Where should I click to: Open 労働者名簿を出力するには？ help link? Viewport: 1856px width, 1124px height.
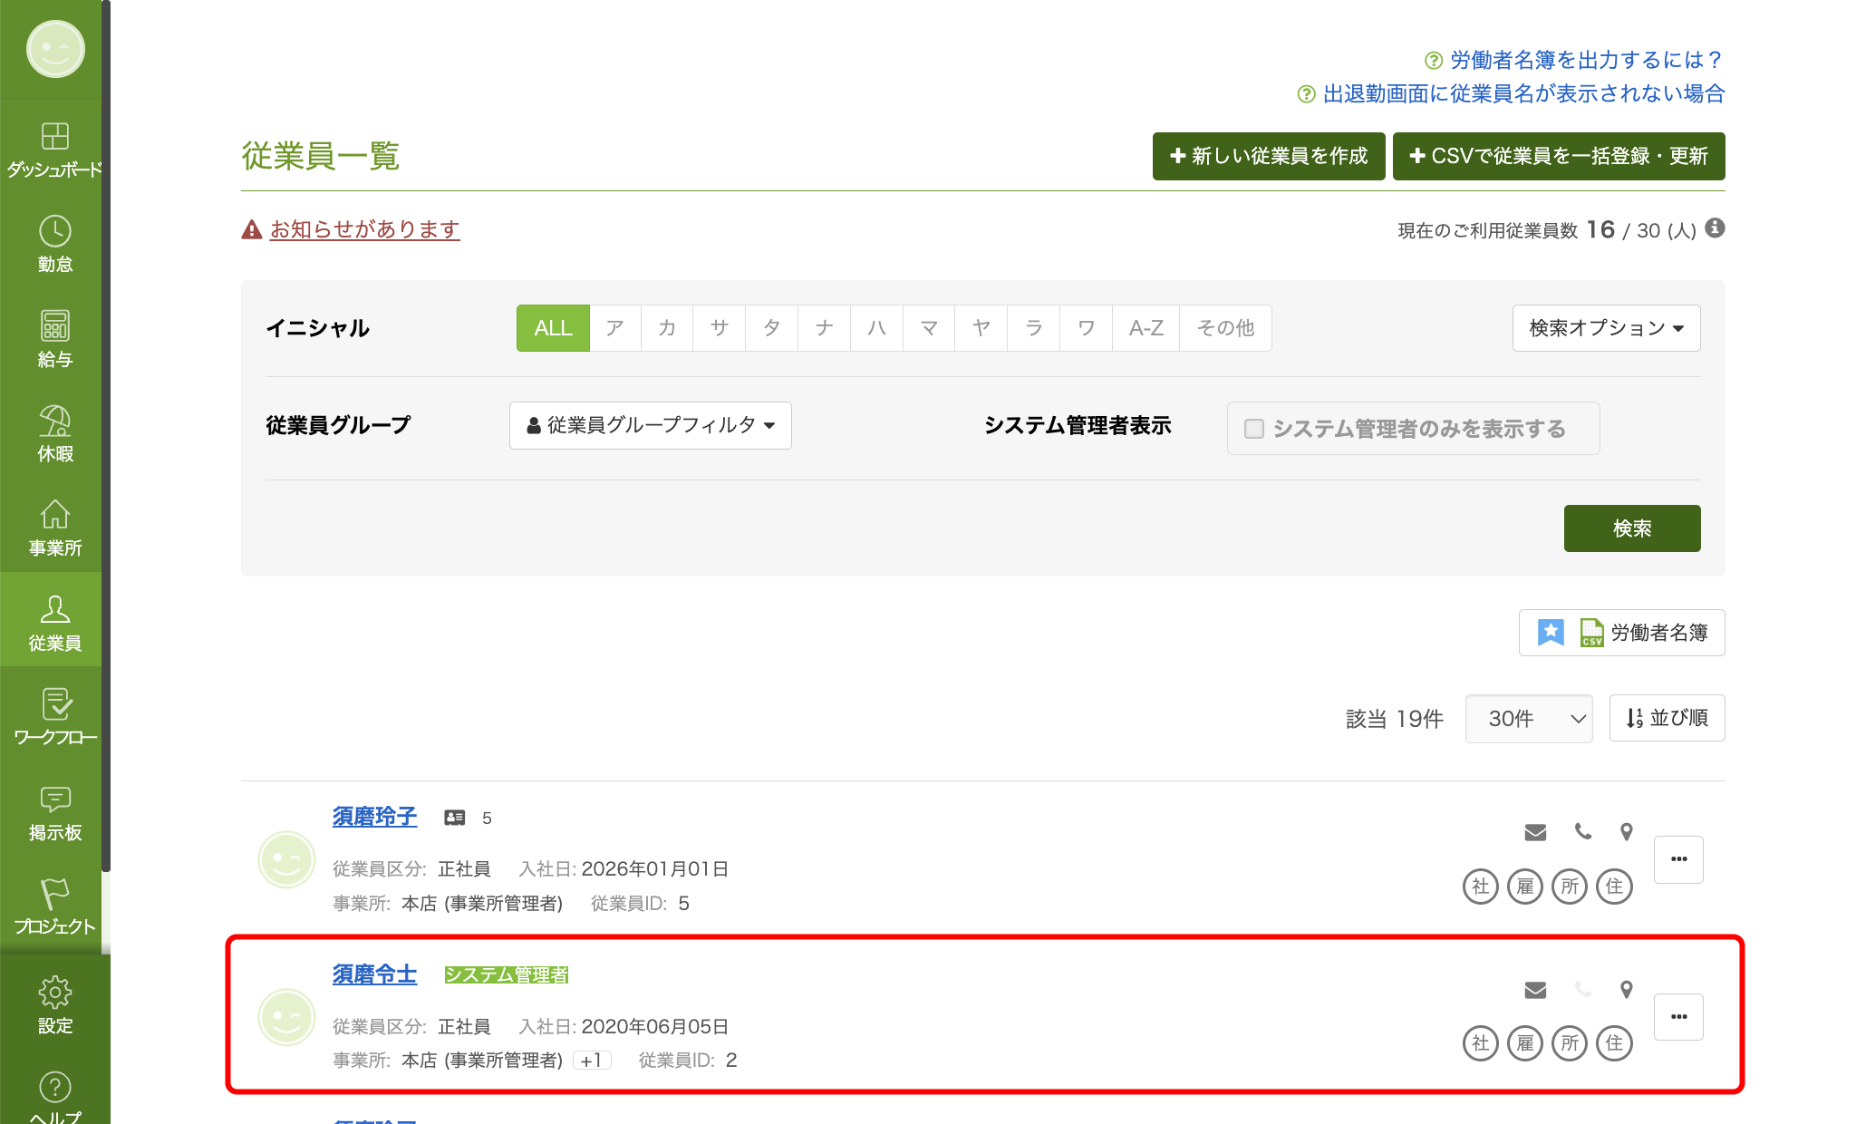[1586, 60]
